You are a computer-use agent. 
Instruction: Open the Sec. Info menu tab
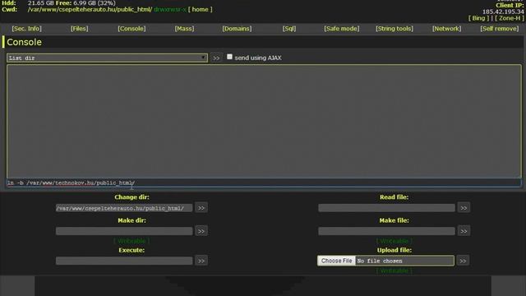(26, 29)
